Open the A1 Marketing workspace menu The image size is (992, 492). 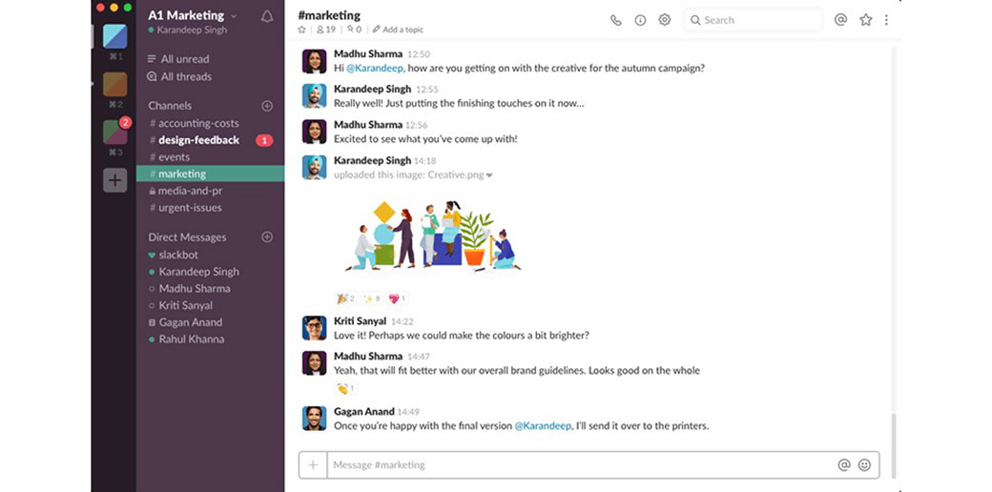(193, 15)
